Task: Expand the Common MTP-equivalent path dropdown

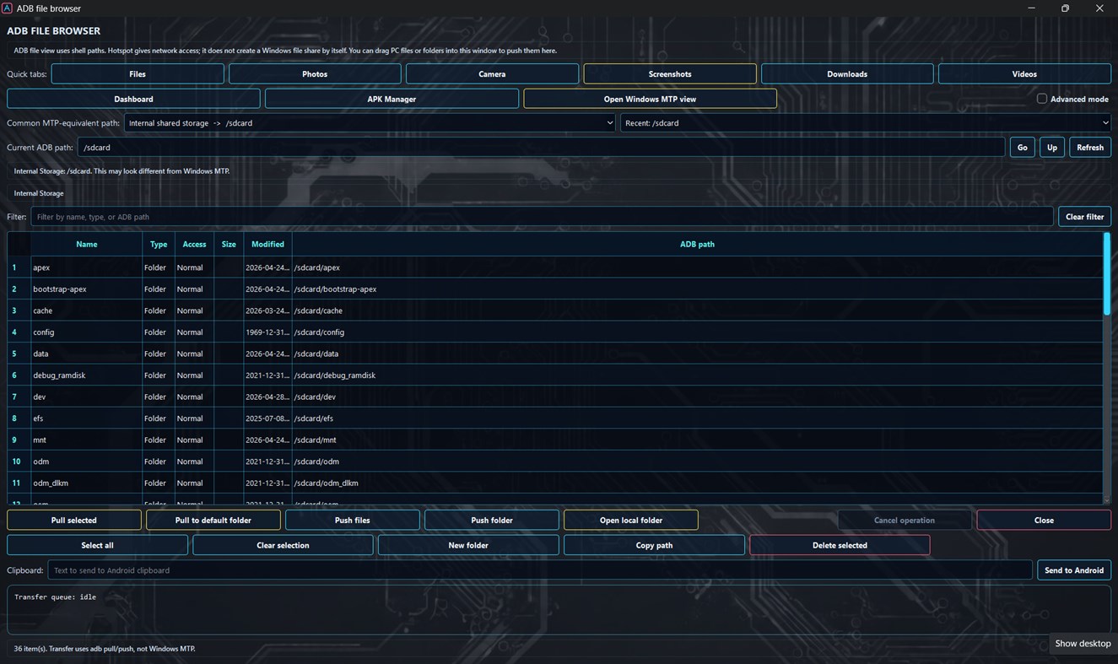Action: pyautogui.click(x=370, y=123)
